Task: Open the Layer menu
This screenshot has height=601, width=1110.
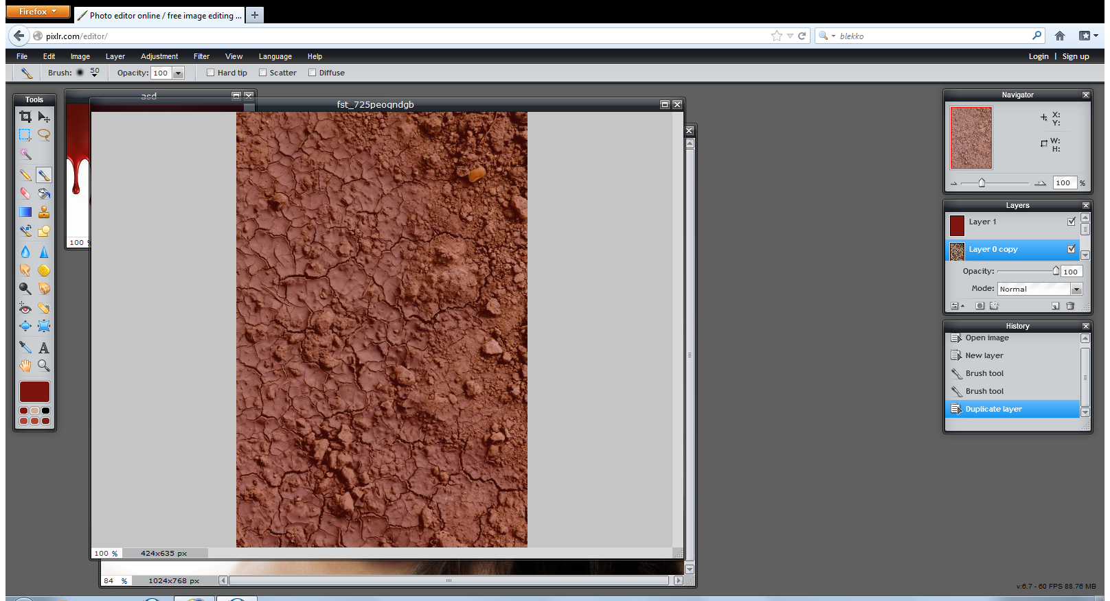Action: coord(115,56)
